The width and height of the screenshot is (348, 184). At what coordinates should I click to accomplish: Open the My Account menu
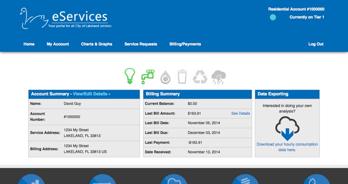[58, 44]
